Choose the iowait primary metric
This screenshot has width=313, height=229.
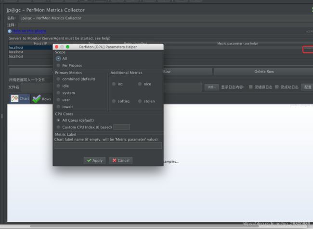pos(58,107)
